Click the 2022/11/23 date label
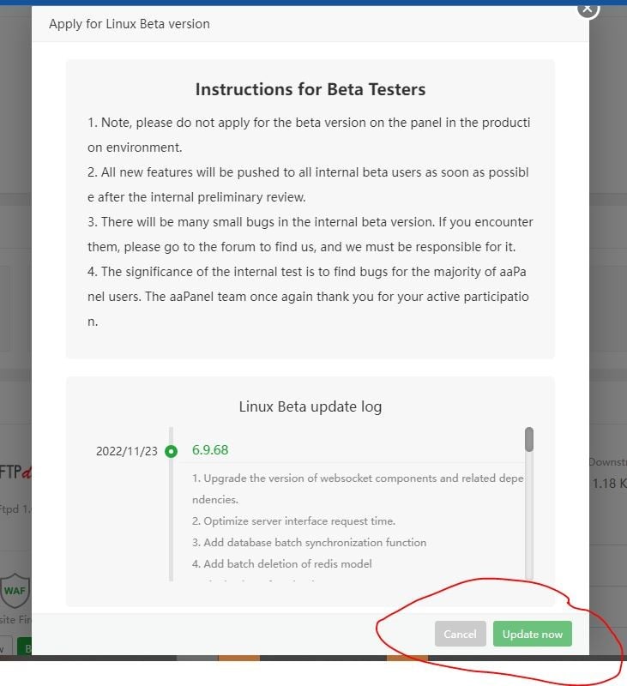The width and height of the screenshot is (627, 686). pos(126,451)
